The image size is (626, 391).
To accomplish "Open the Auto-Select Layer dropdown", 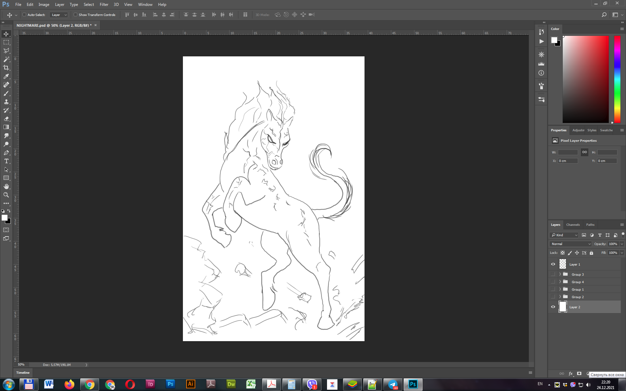I will [59, 15].
